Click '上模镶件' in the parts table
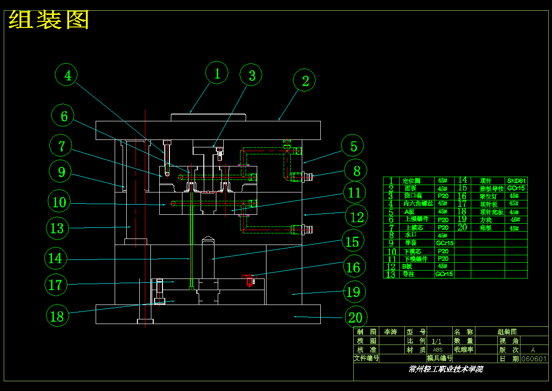 tap(417, 219)
